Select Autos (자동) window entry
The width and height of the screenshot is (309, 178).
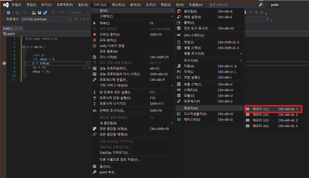[x=210, y=66]
